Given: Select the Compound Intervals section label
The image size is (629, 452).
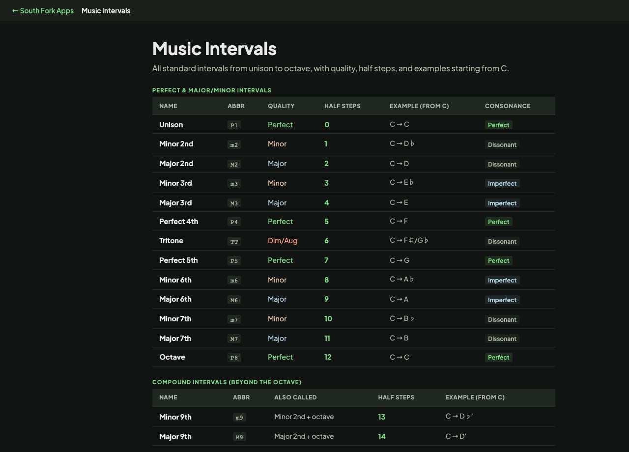Looking at the screenshot, I should tap(227, 382).
